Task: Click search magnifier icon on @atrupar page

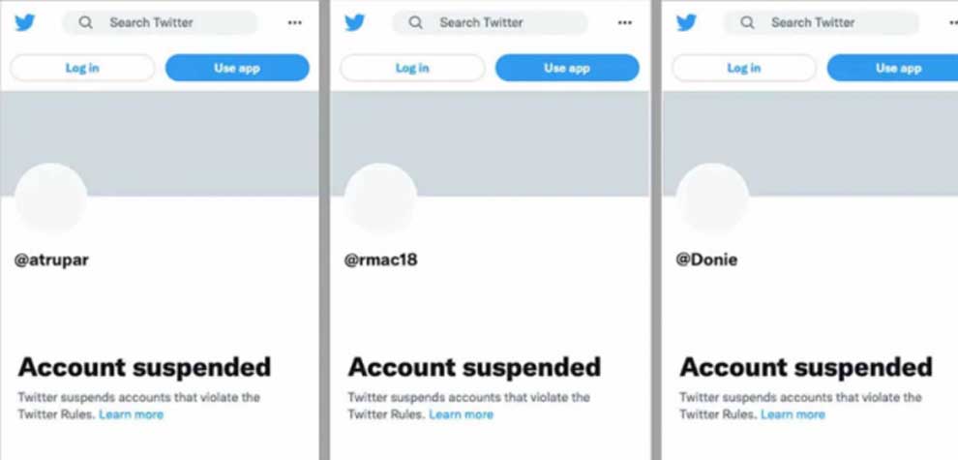Action: [86, 22]
